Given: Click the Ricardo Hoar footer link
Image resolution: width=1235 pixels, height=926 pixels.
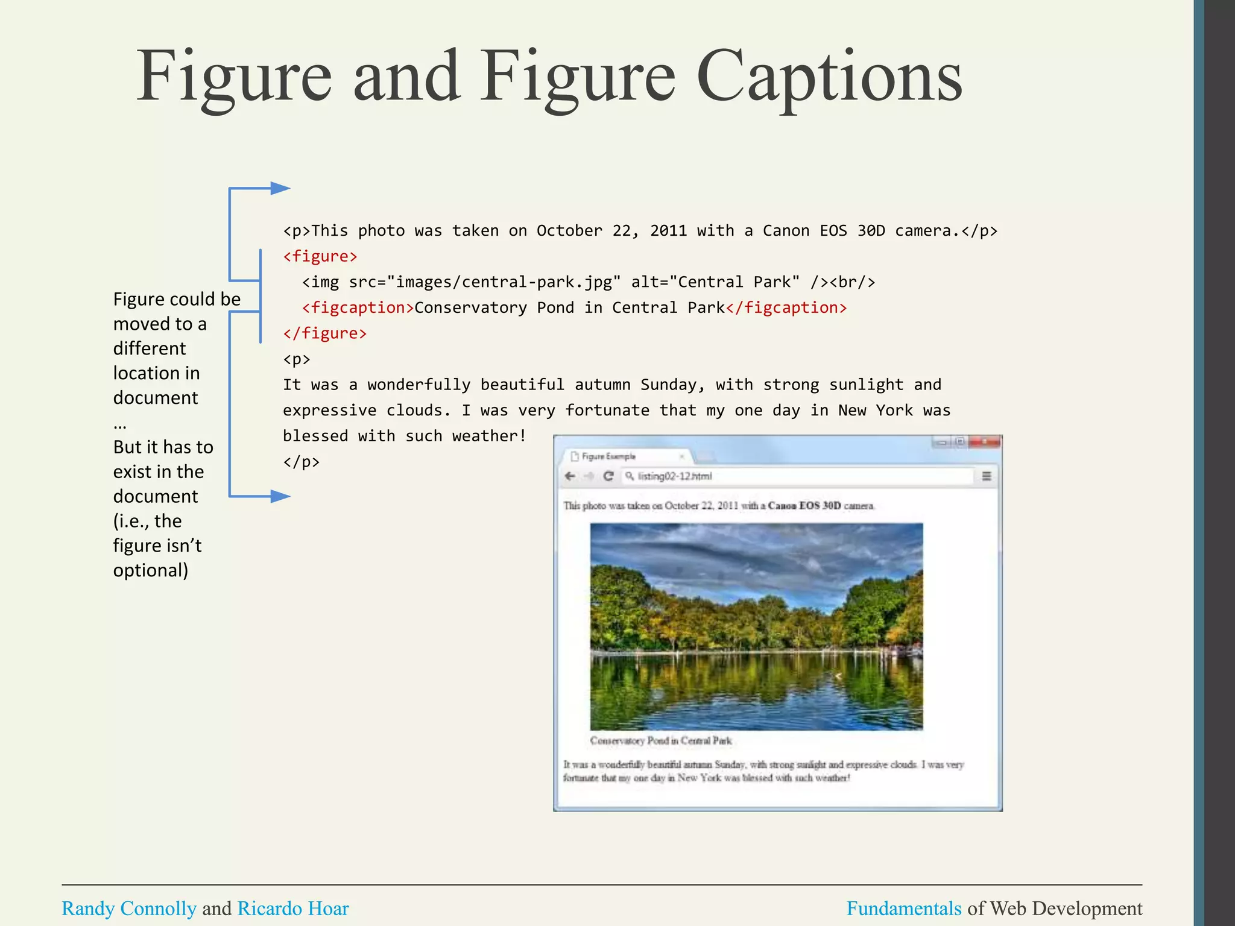Looking at the screenshot, I should (x=293, y=909).
